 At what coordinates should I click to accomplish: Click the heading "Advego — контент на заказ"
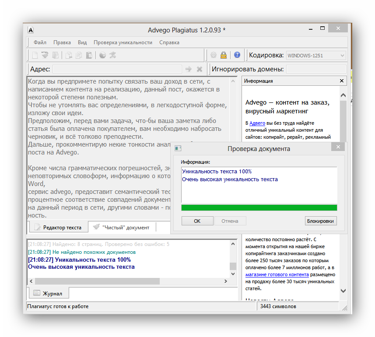pyautogui.click(x=287, y=102)
